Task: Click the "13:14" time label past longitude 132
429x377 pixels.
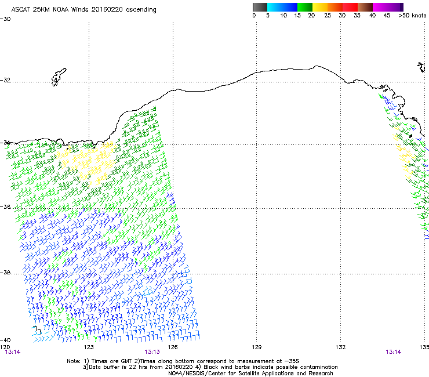Action: pyautogui.click(x=394, y=352)
